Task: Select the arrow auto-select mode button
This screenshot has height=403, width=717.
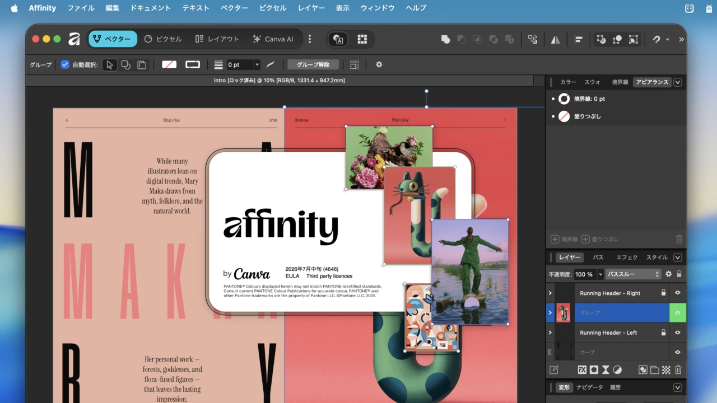Action: pos(110,65)
